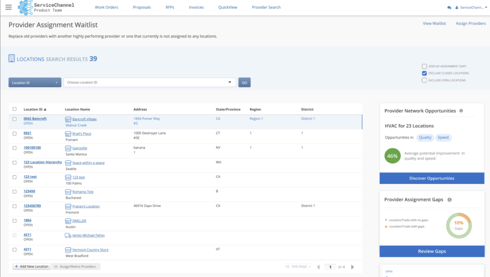The height and width of the screenshot is (277, 490).
Task: Open the chat messages icon
Action: tap(449, 8)
